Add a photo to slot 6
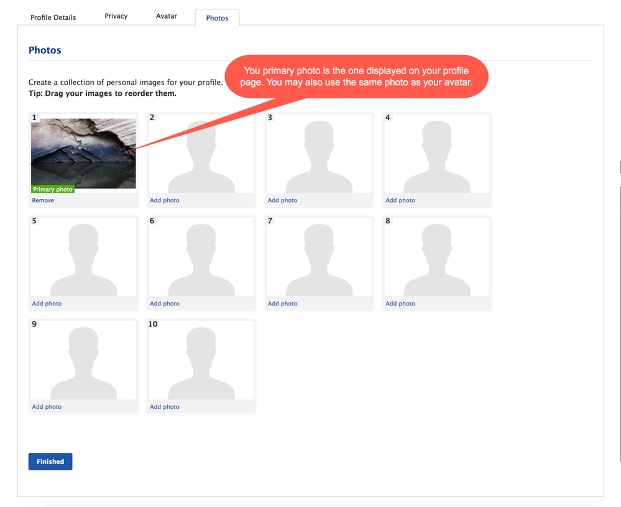This screenshot has height=507, width=621. 164,303
